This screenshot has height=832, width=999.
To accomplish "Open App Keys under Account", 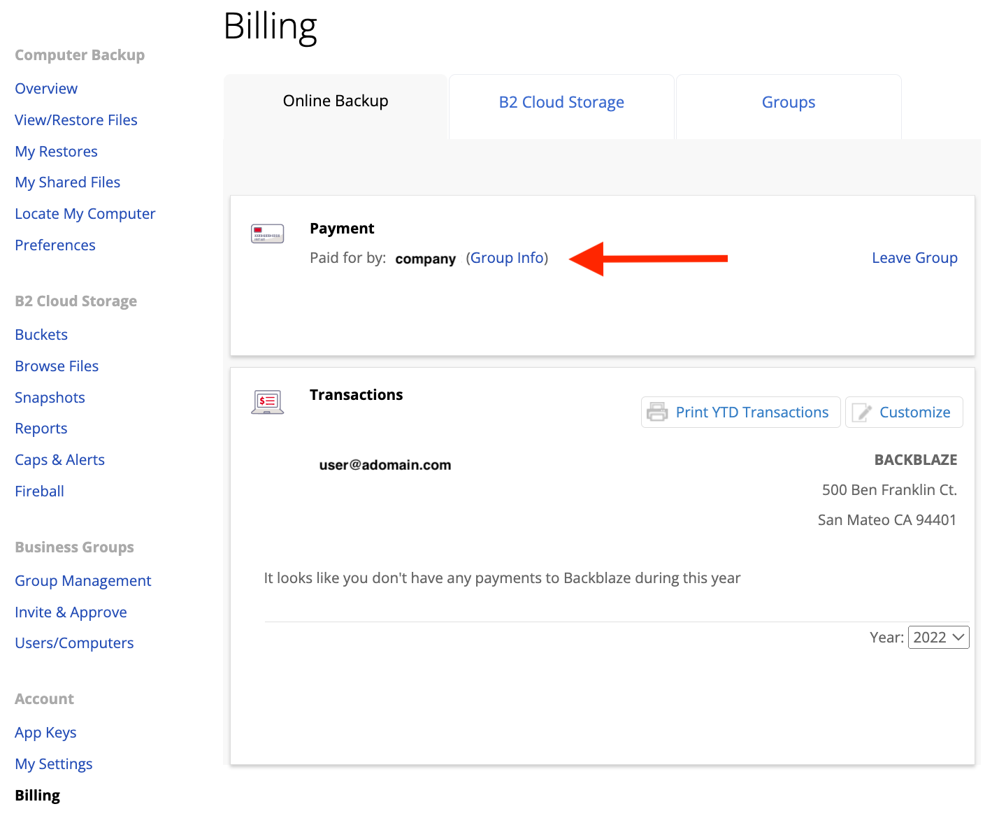I will pyautogui.click(x=45, y=733).
